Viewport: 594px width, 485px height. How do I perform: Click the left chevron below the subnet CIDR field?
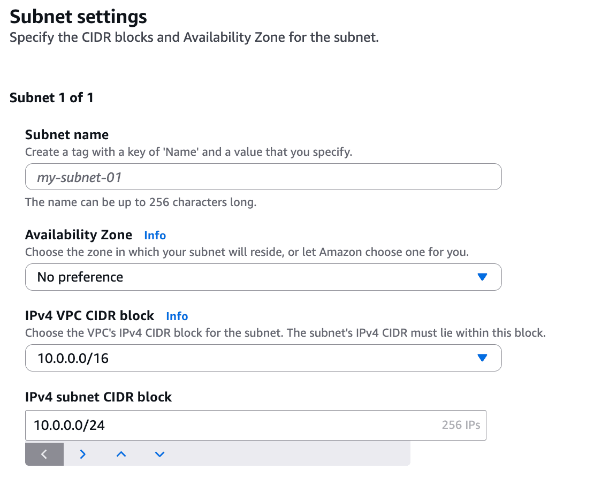click(44, 454)
